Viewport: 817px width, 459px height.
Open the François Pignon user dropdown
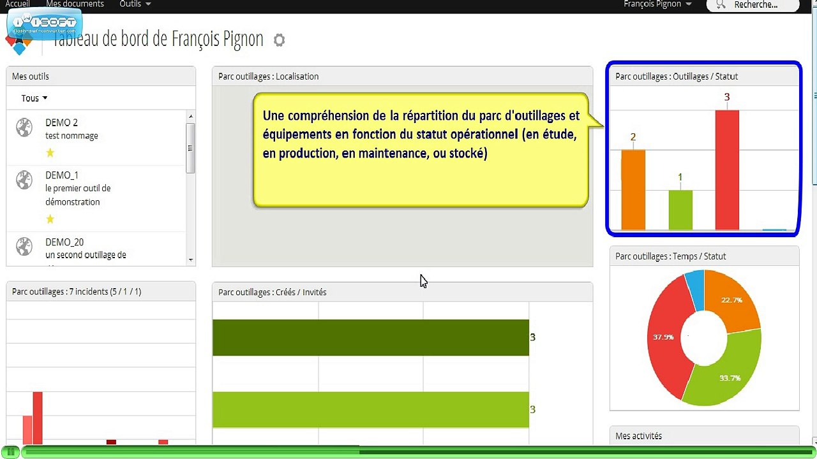coord(657,4)
